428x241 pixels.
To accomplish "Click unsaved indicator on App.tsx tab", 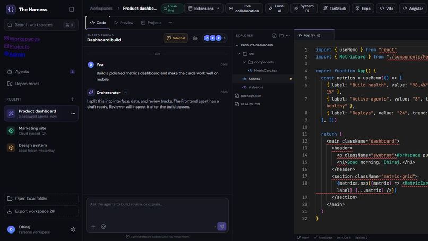I will (319, 35).
